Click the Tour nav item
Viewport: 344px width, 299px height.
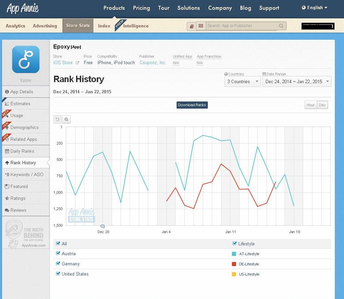point(164,8)
